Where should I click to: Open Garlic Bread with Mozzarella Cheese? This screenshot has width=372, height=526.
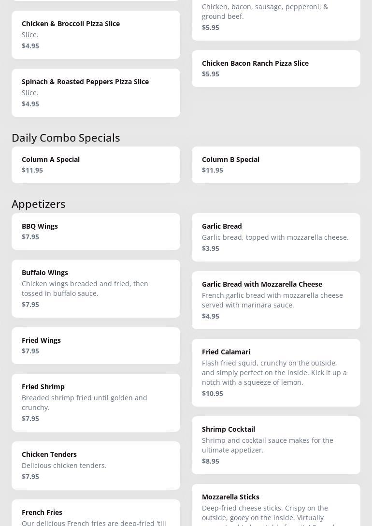(x=275, y=300)
